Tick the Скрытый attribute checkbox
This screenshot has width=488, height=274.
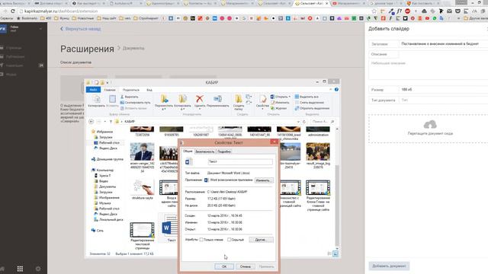click(230, 240)
